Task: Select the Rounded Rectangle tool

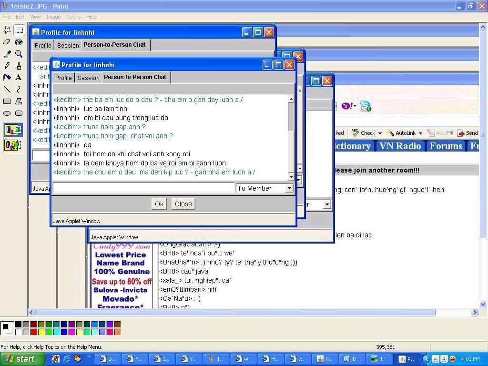Action: (x=19, y=113)
